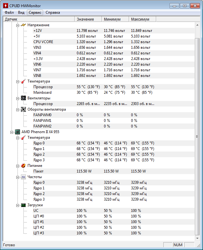Select the CPU VCORE voltage row
Viewport: 203px width, 250px height.
pyautogui.click(x=114, y=42)
